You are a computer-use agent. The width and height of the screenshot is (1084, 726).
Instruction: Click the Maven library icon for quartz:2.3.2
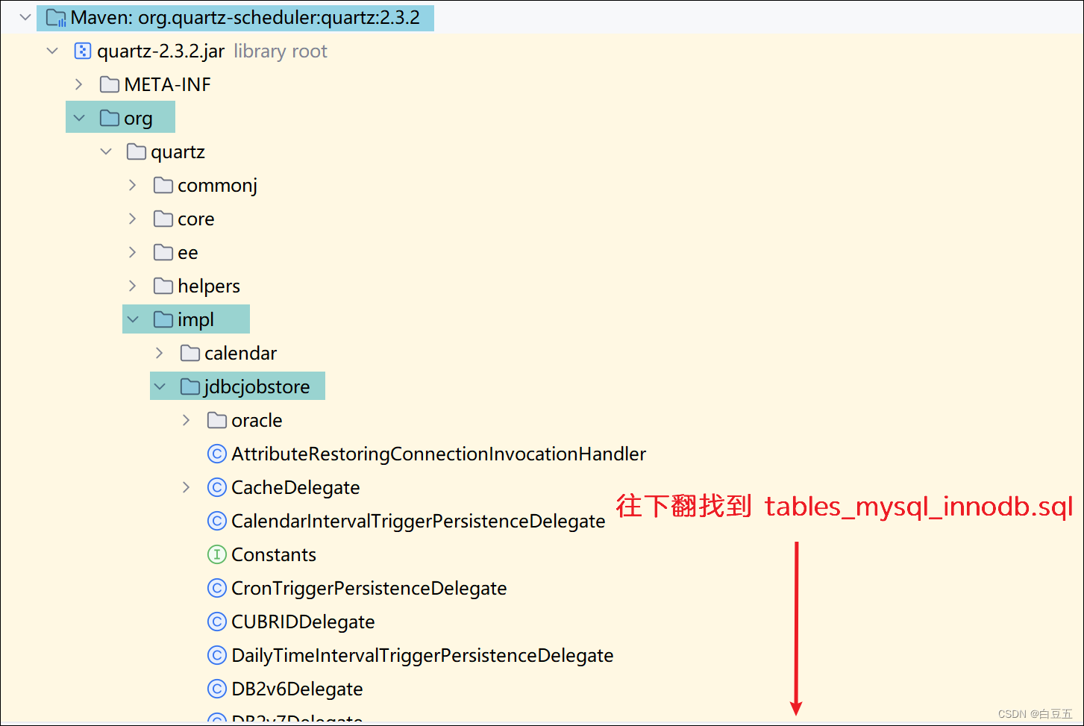pos(56,17)
